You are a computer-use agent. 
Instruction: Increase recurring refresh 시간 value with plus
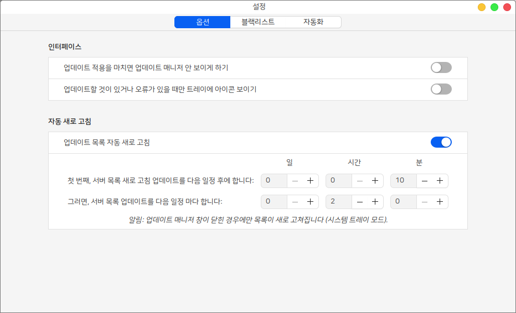click(375, 202)
